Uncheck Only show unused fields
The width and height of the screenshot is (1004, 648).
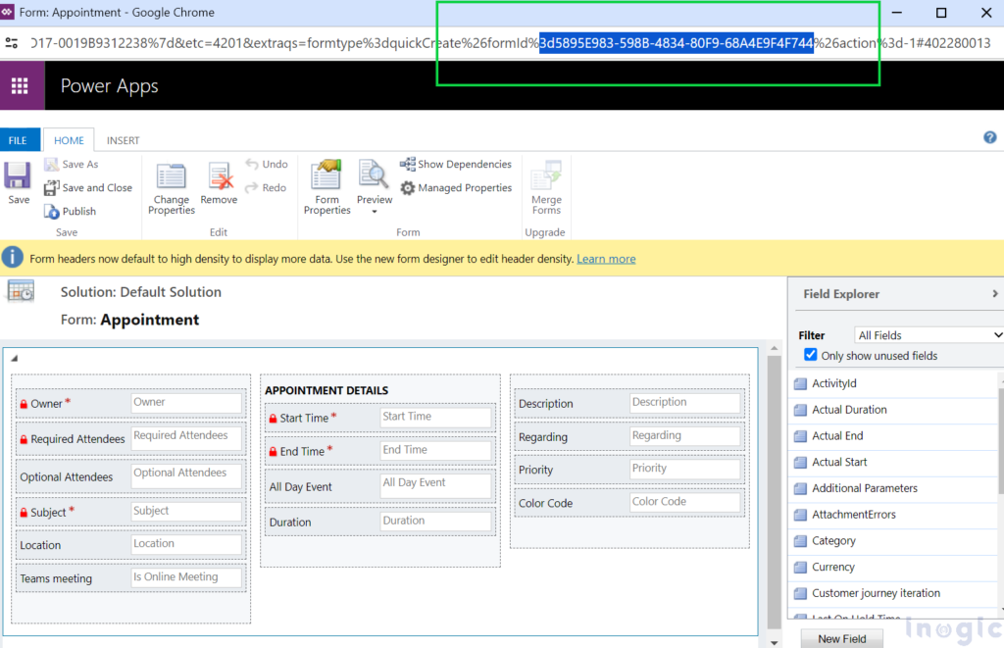(x=809, y=355)
